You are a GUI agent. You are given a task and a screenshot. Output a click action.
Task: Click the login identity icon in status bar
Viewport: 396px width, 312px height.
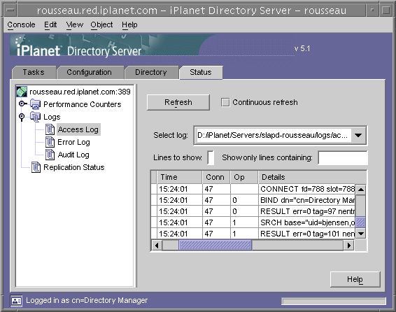pyautogui.click(x=16, y=301)
